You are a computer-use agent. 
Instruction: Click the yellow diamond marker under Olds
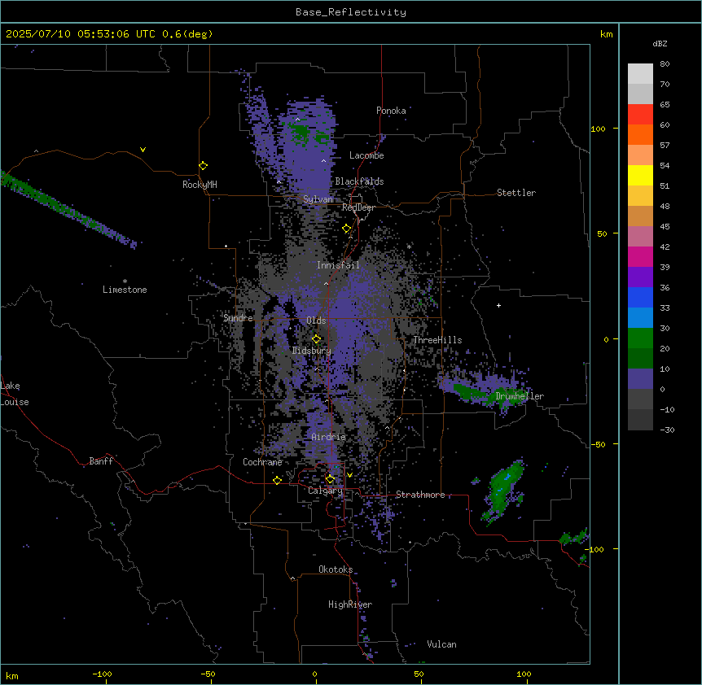[316, 339]
